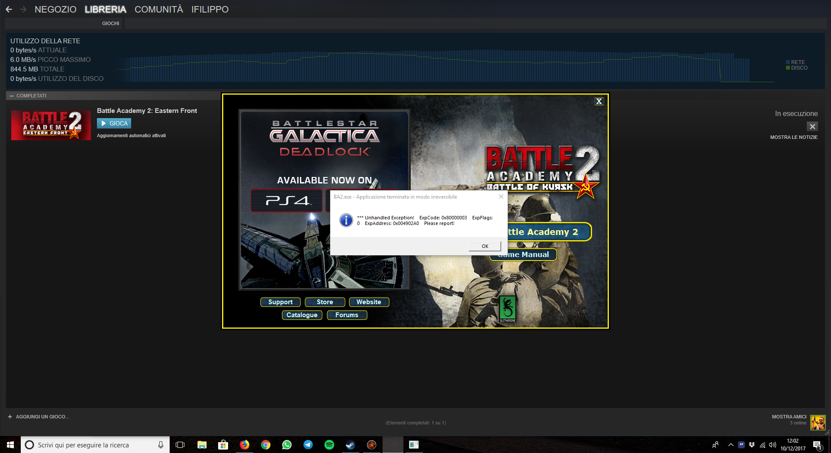Open the Support link in launcher

[x=280, y=302]
